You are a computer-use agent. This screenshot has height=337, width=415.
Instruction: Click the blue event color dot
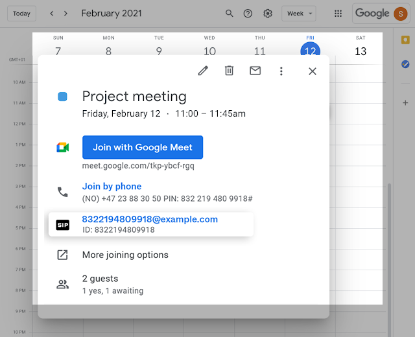(62, 97)
